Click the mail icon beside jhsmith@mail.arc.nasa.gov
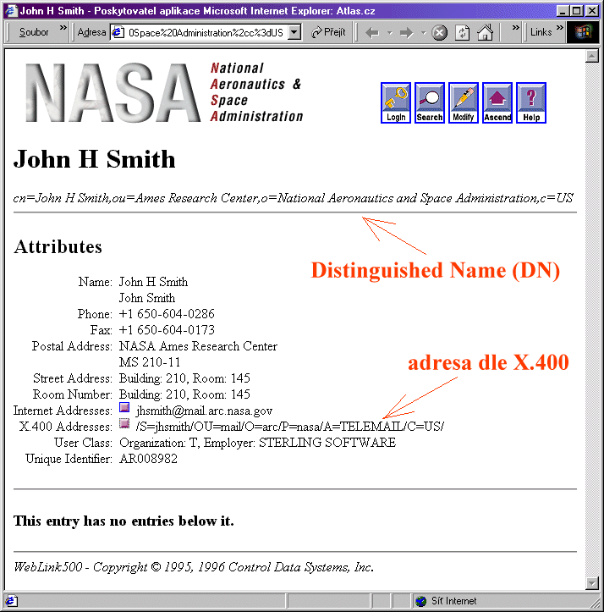This screenshot has height=612, width=604. coord(124,407)
